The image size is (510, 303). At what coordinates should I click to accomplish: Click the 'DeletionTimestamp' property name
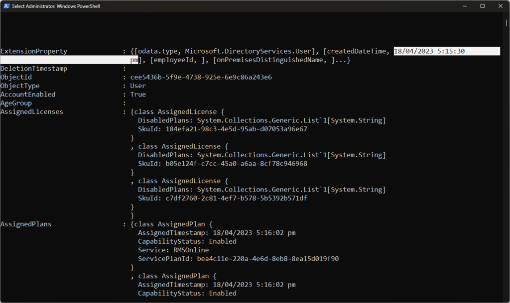click(34, 69)
